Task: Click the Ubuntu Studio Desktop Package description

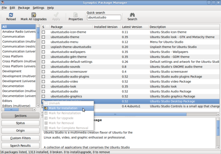Action: coord(172,101)
